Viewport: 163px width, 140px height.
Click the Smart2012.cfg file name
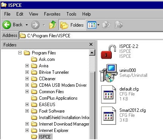[x=133, y=110]
